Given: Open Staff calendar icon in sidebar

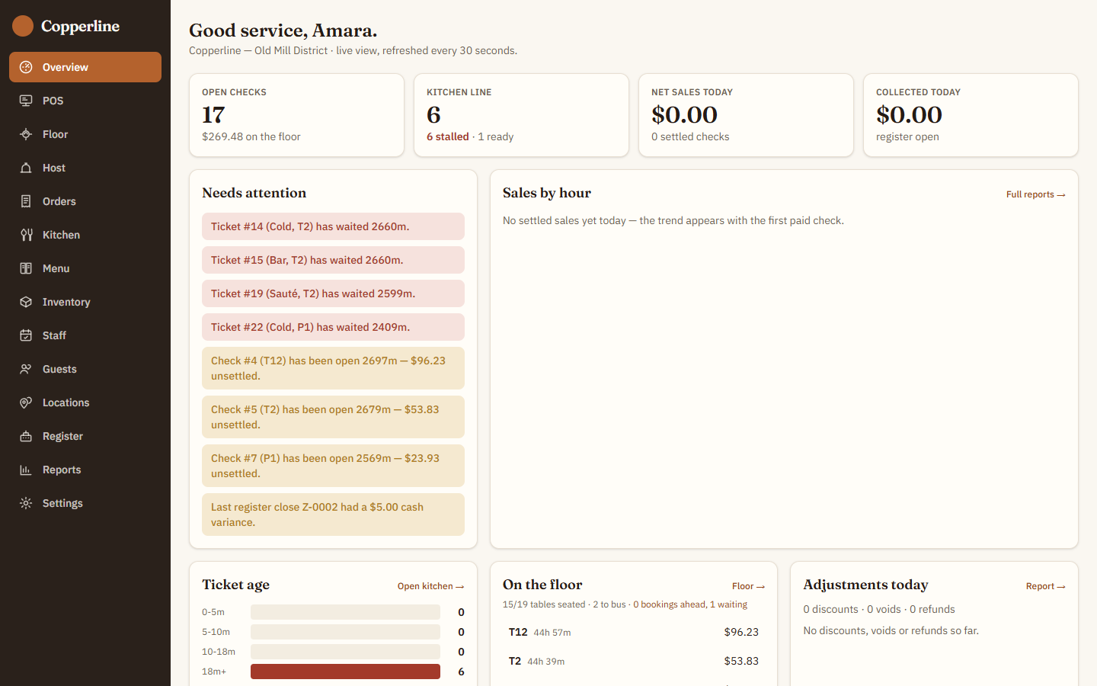Looking at the screenshot, I should coord(26,335).
